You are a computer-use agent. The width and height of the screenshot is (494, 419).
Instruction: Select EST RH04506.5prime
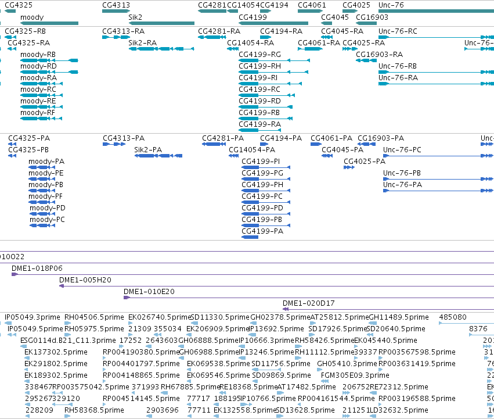click(x=67, y=323)
